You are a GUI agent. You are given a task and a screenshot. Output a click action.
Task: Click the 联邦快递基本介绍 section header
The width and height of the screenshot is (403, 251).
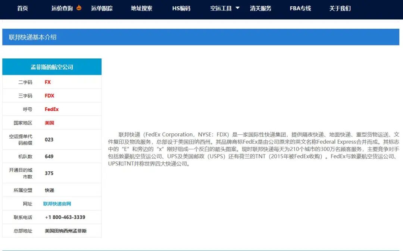(201, 37)
